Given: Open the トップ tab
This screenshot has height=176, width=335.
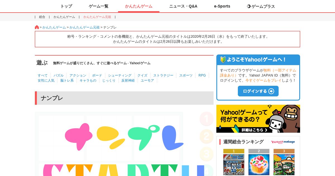Looking at the screenshot, I should tap(66, 6).
